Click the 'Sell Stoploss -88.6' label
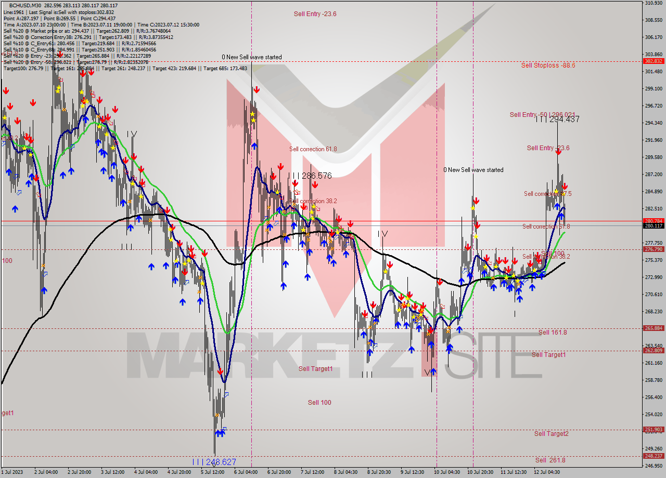 (x=548, y=65)
